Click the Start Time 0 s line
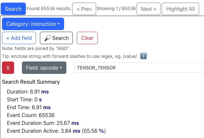The height and width of the screenshot is (138, 204). (x=25, y=99)
